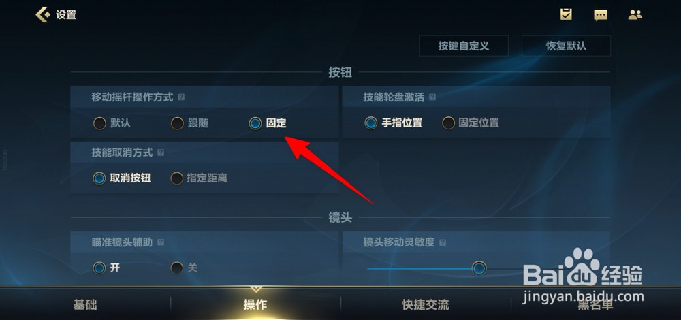Viewport: 681px width, 320px height.
Task: Click the 镜头移动灵敏度 slider handle
Action: point(479,268)
